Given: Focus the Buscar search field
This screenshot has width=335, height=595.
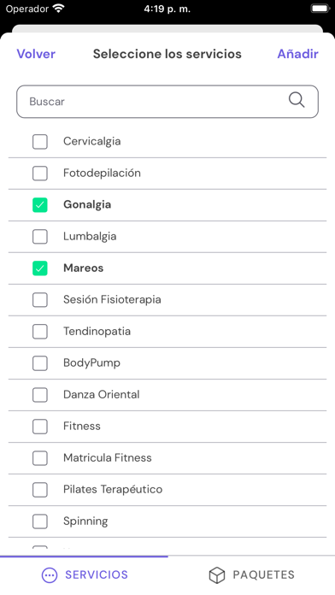Looking at the screenshot, I should (167, 102).
